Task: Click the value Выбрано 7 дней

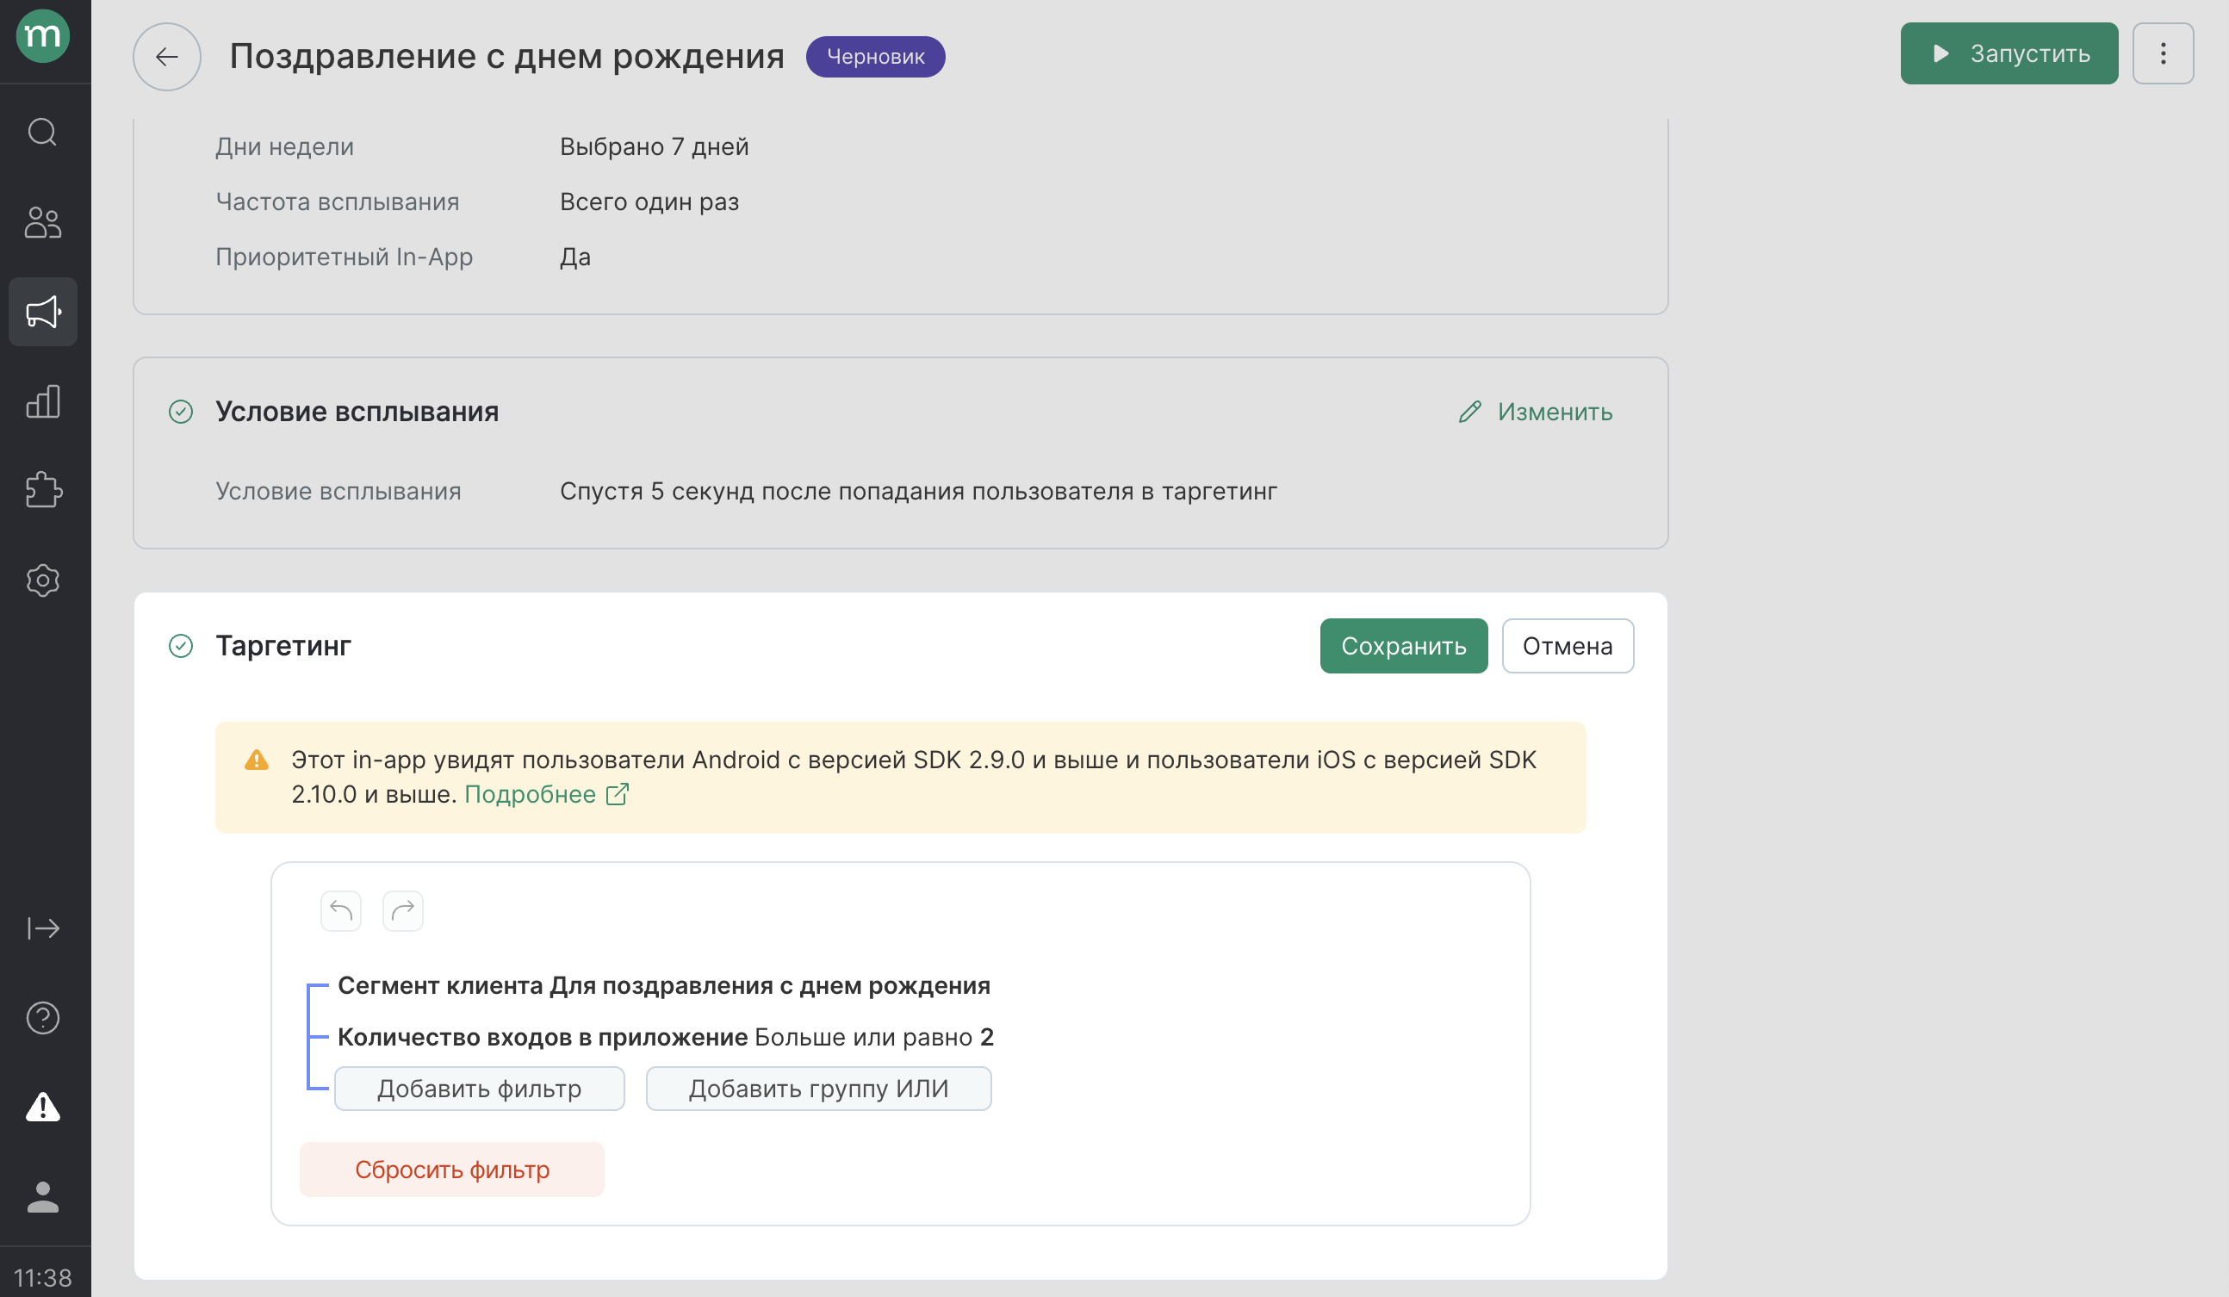Action: (655, 147)
